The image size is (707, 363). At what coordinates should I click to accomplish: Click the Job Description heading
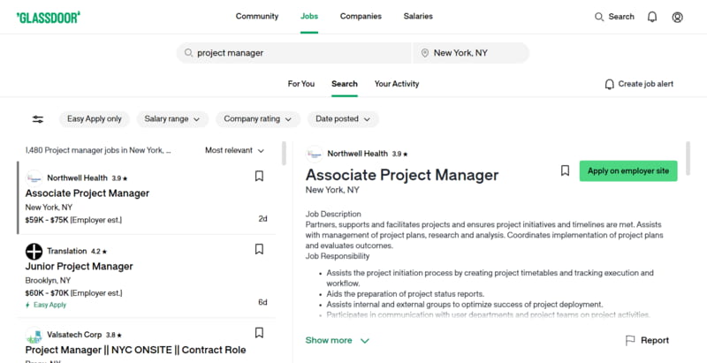tap(333, 214)
